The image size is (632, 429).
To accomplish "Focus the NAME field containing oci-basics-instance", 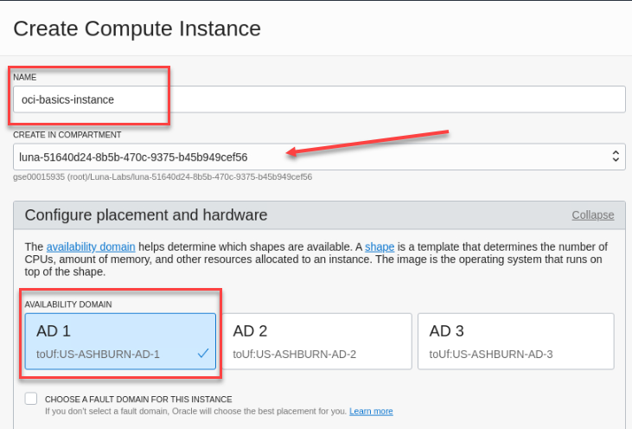I will [x=319, y=99].
